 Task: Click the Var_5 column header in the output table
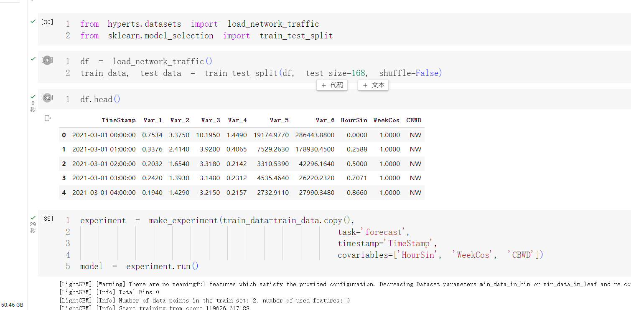pyautogui.click(x=279, y=120)
